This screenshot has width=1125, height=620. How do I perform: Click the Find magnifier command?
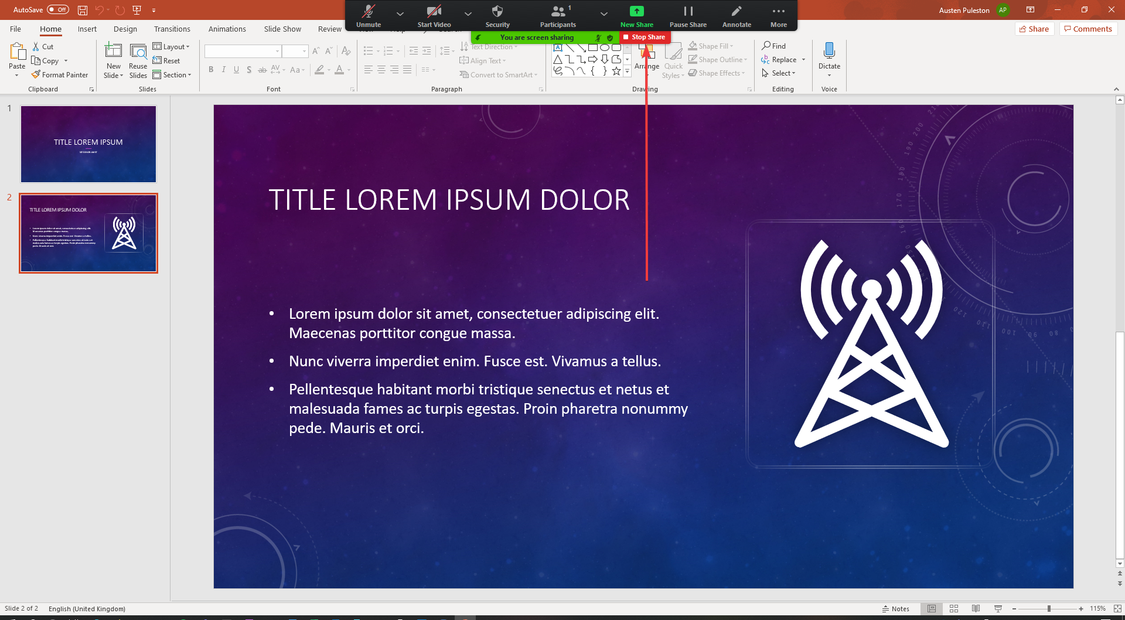774,46
